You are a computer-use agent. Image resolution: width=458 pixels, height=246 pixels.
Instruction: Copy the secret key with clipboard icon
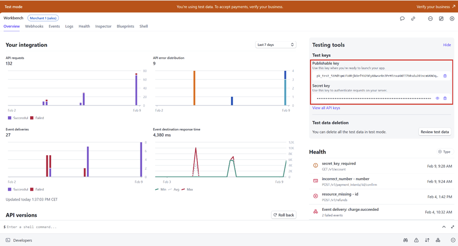[445, 99]
